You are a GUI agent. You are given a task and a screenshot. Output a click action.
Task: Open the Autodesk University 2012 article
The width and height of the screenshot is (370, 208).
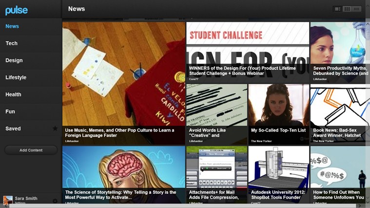click(x=279, y=175)
